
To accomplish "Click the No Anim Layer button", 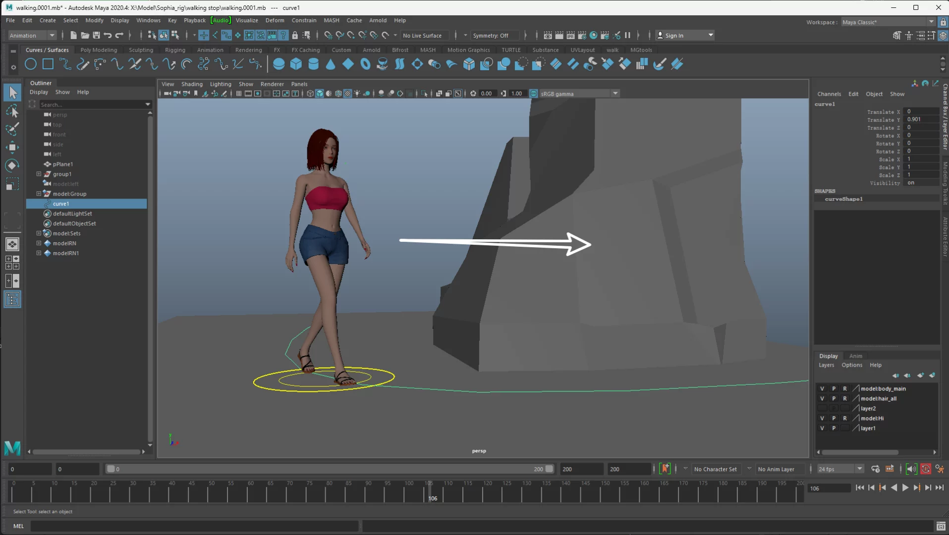I will point(776,469).
